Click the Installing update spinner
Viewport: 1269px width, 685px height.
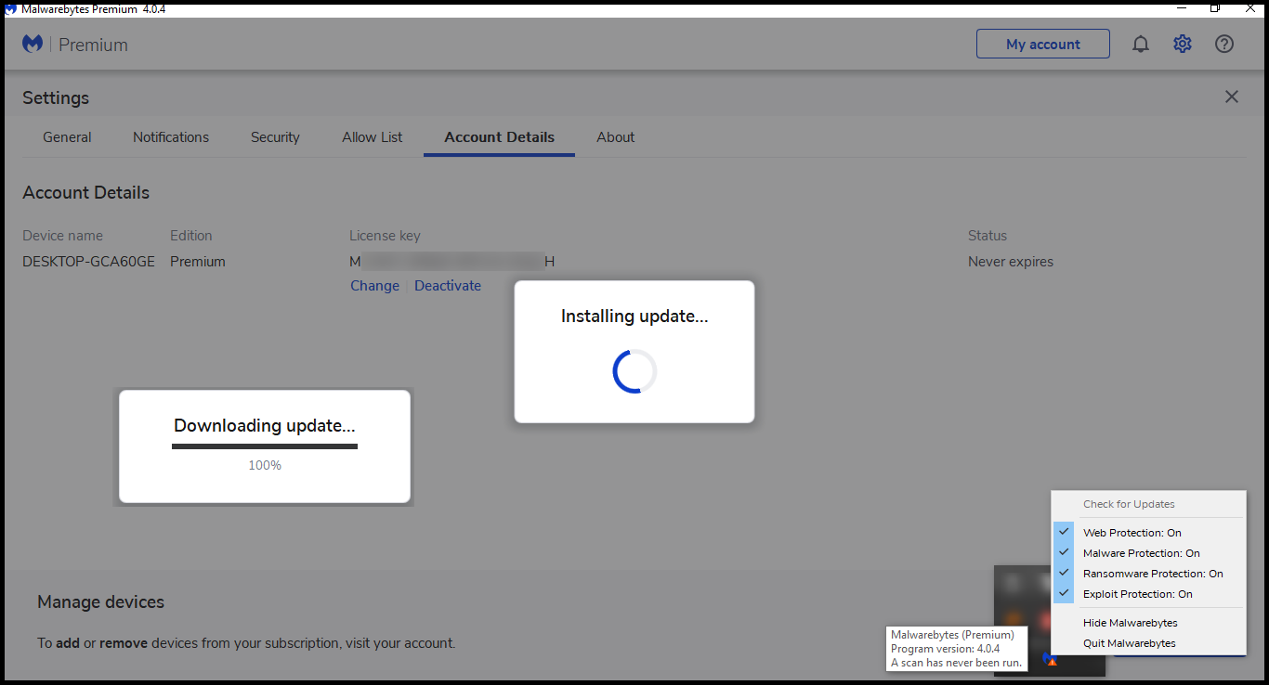tap(634, 371)
